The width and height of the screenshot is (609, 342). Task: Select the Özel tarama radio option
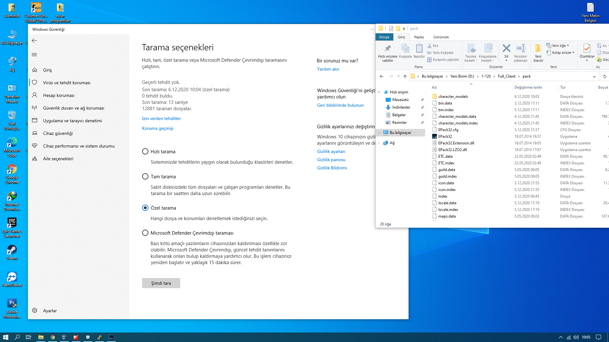coord(145,208)
